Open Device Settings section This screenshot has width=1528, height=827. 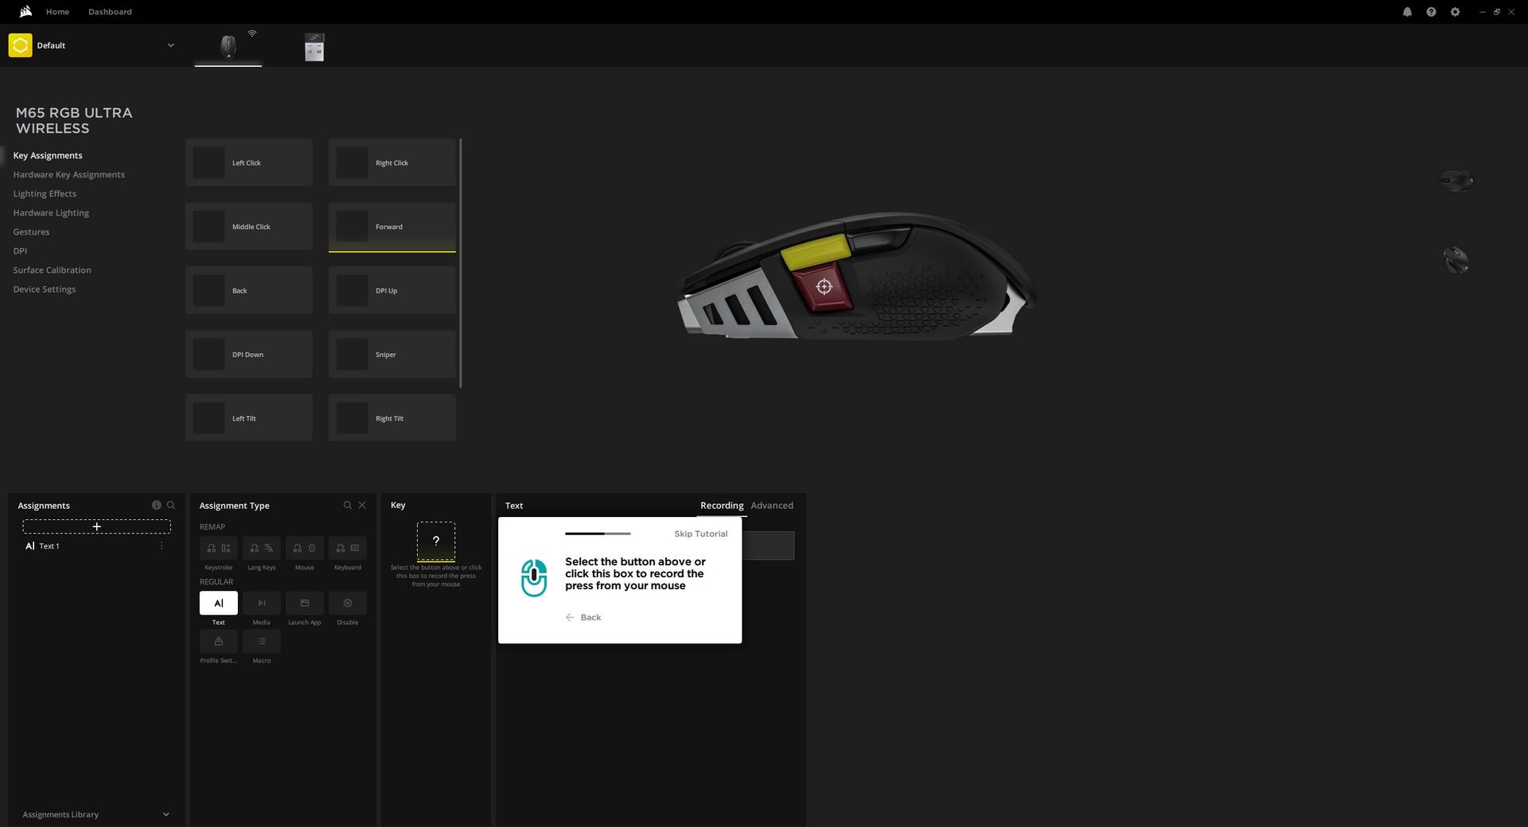(x=45, y=289)
